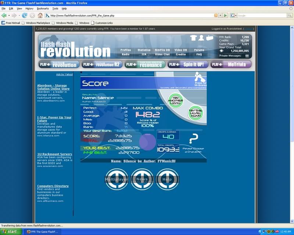Open the Bookmarks menu
The width and height of the screenshot is (294, 235).
click(43, 8)
